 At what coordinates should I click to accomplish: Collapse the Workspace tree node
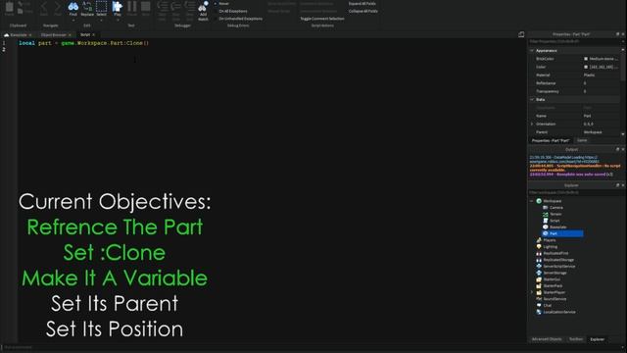(x=532, y=201)
